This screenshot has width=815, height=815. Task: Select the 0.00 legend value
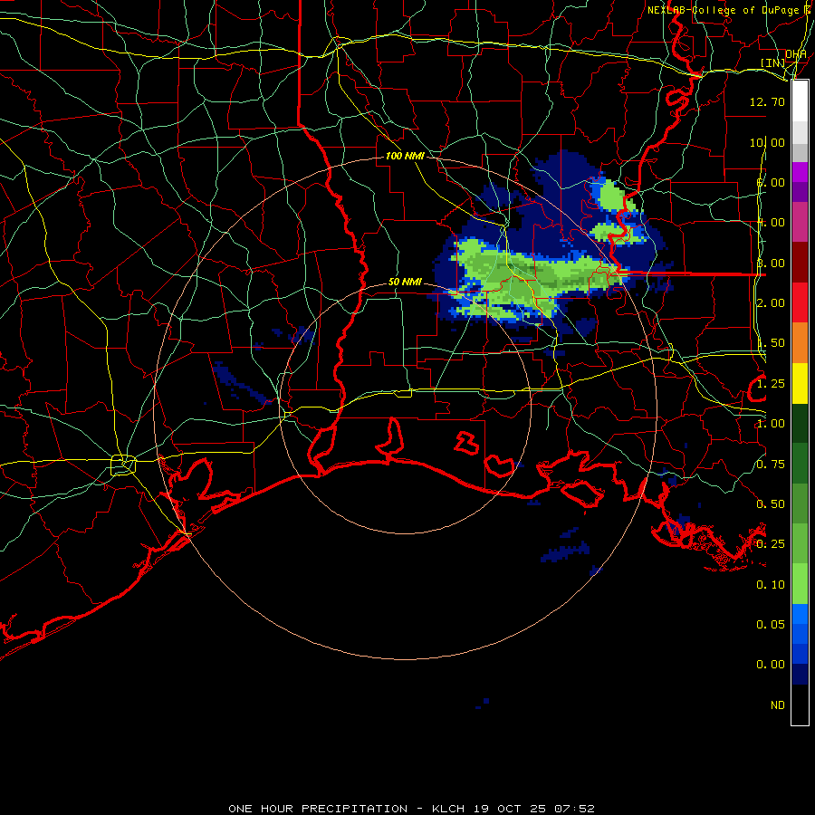[771, 665]
